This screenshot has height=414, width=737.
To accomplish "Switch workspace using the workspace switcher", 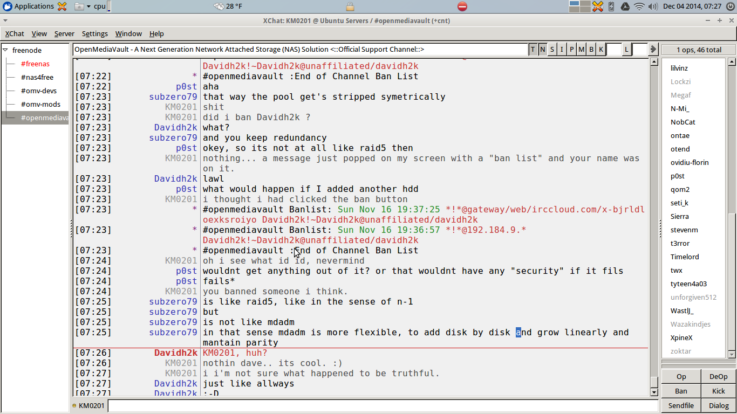I will (x=580, y=6).
